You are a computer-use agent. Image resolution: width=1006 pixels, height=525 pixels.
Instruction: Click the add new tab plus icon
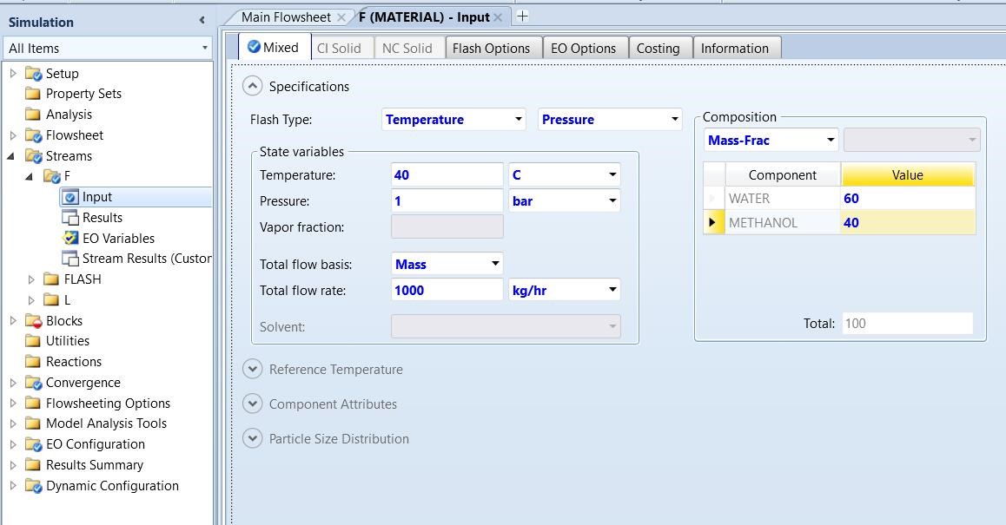click(x=522, y=16)
